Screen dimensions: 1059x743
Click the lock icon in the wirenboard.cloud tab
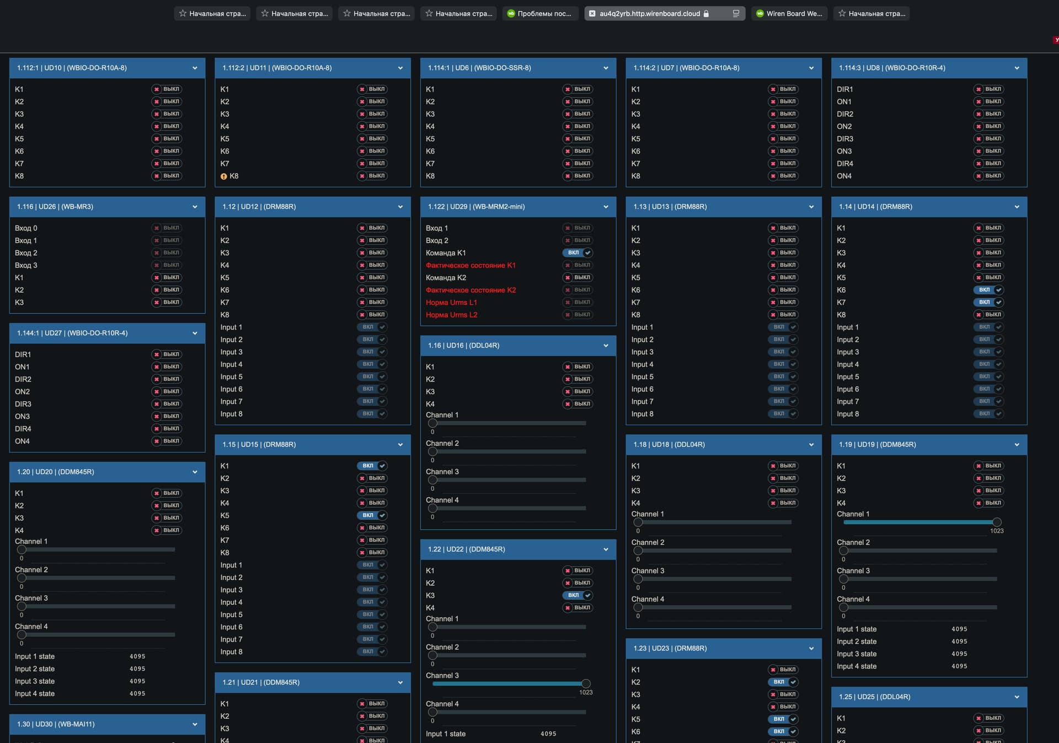click(x=706, y=14)
